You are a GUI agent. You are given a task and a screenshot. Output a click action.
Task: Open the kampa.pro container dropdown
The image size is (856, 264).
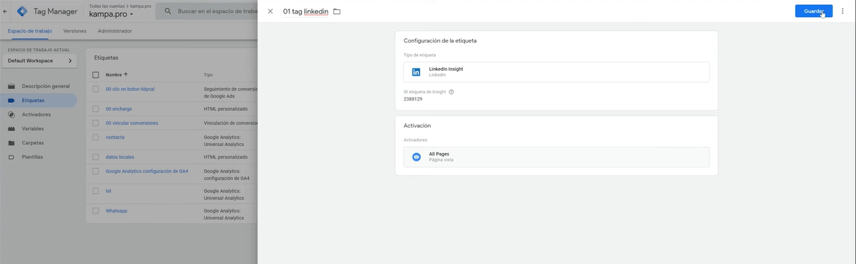click(x=111, y=14)
